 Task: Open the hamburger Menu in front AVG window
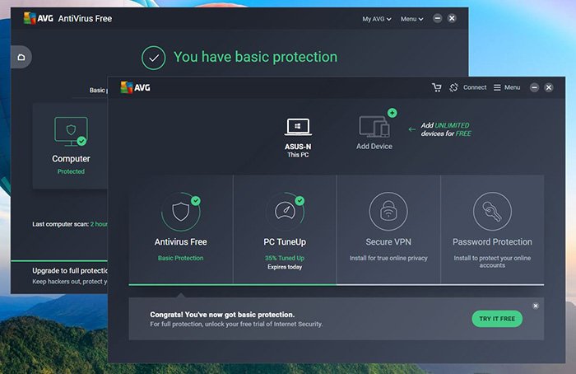click(507, 87)
